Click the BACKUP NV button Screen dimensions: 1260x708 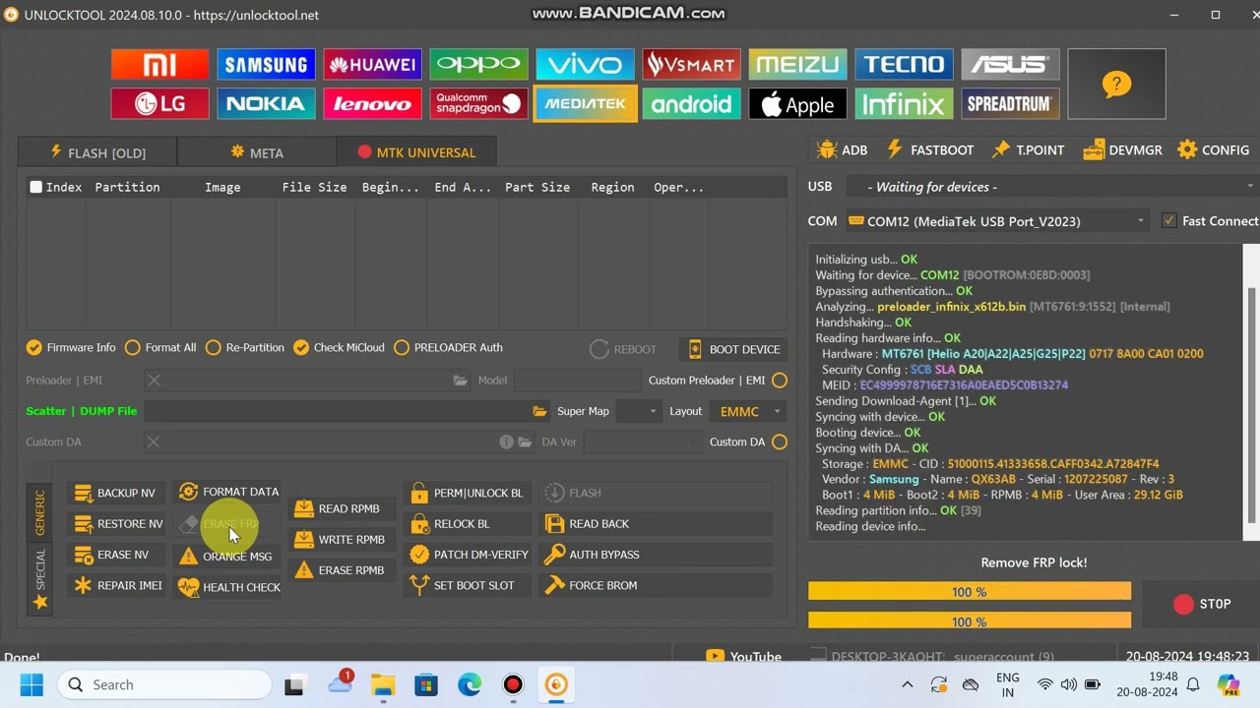tap(115, 493)
